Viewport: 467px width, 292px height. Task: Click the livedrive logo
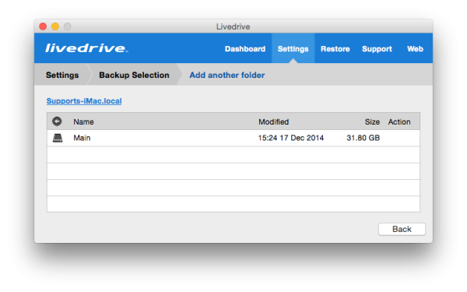coord(86,48)
